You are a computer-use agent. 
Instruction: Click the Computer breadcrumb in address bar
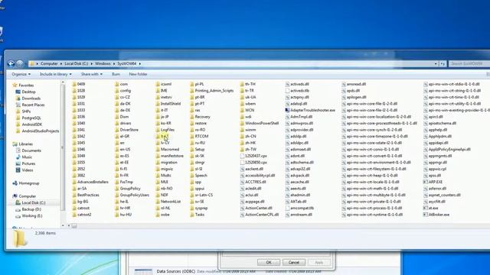(49, 63)
